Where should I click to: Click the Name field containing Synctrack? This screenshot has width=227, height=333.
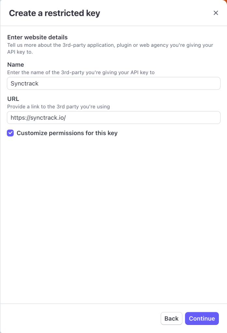click(114, 84)
